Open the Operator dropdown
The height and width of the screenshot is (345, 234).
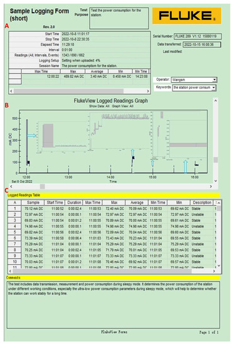click(x=215, y=80)
